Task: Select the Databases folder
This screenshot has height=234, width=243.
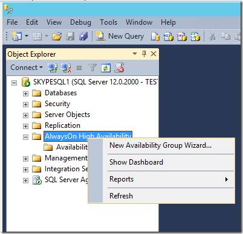Action: click(x=60, y=93)
